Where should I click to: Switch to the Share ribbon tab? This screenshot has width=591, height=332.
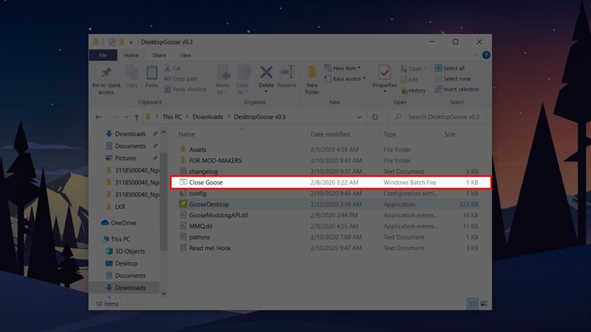pyautogui.click(x=159, y=55)
